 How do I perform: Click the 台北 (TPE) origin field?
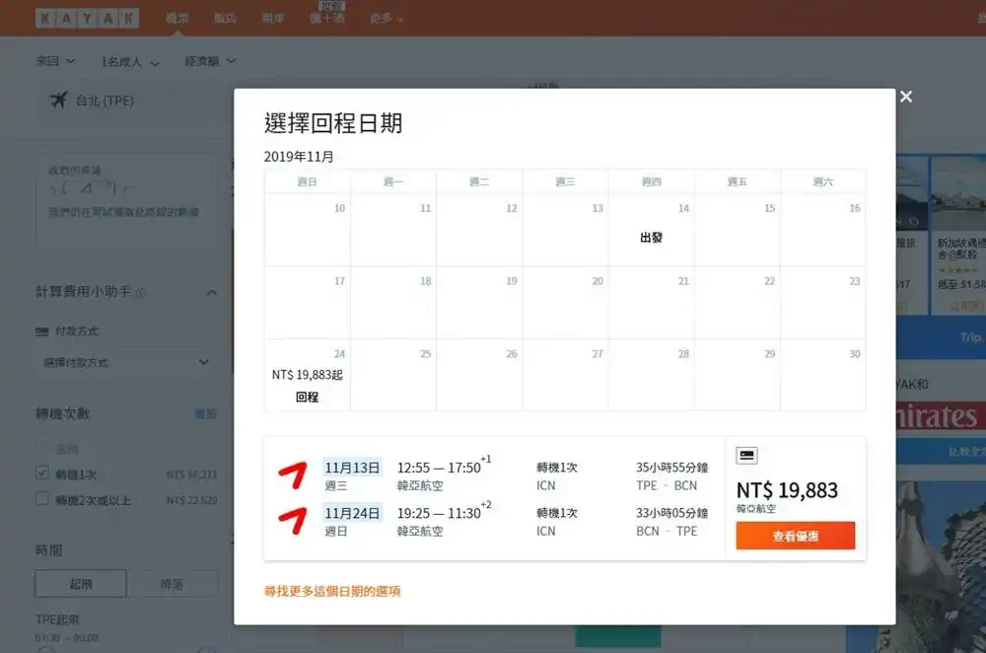(x=131, y=101)
